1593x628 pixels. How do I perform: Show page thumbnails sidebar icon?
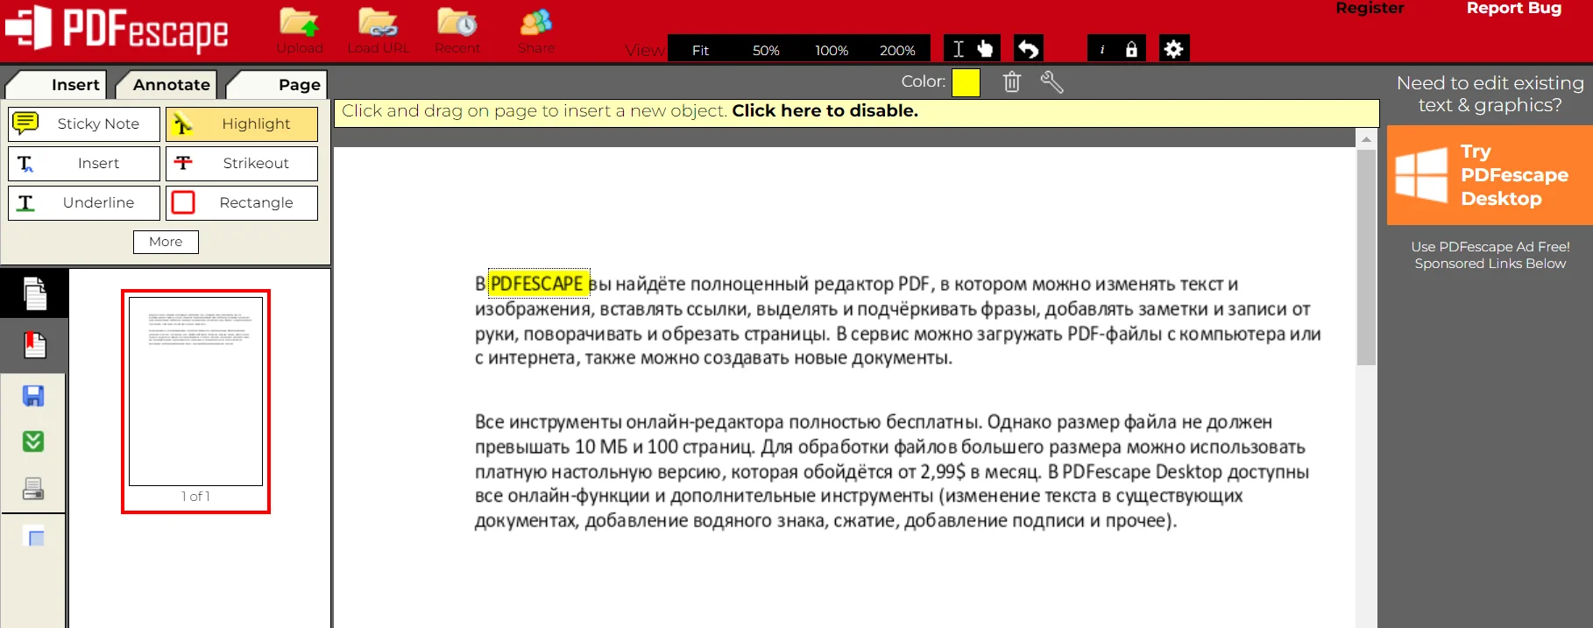click(x=34, y=293)
